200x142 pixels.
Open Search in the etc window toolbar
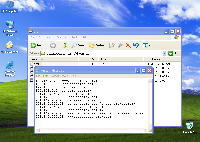[79, 45]
